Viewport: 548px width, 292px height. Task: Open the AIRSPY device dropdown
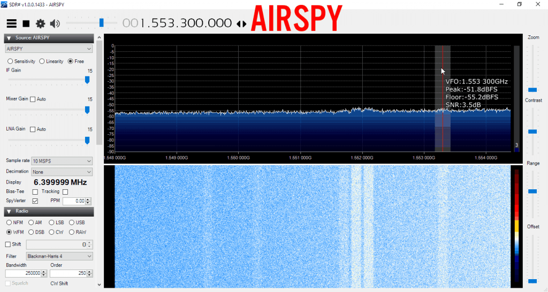[49, 49]
